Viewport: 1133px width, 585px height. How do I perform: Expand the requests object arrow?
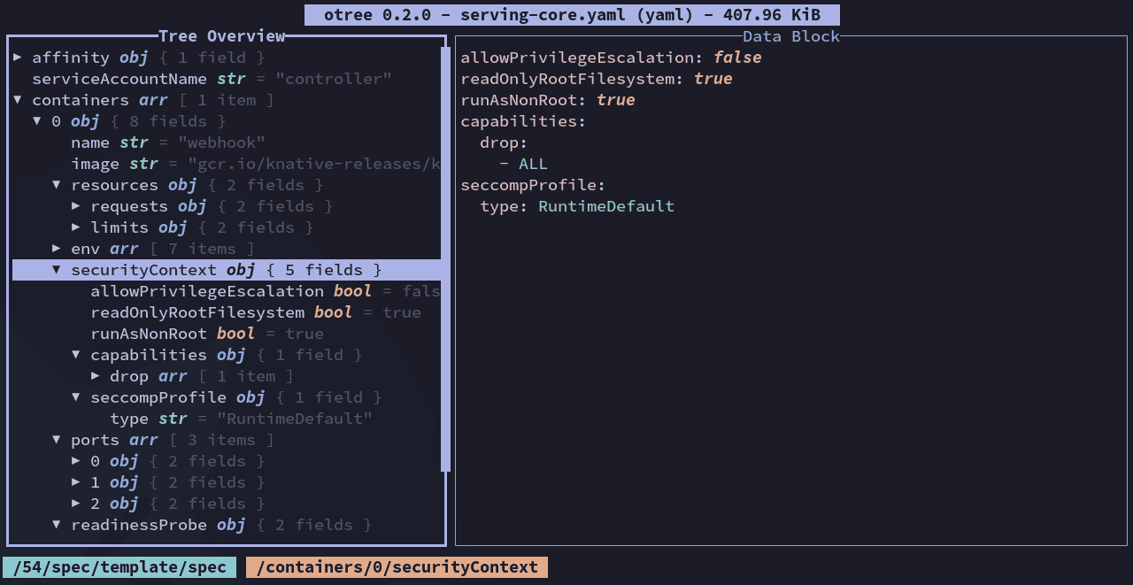[76, 206]
